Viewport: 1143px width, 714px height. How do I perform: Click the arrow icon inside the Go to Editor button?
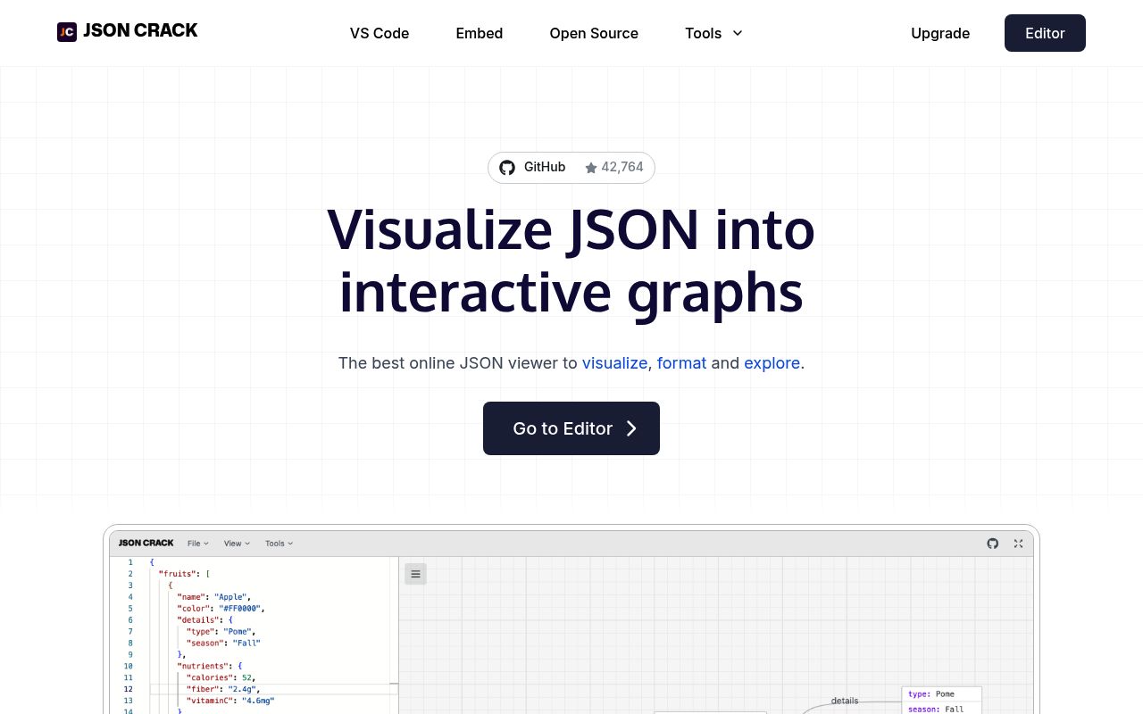click(631, 428)
